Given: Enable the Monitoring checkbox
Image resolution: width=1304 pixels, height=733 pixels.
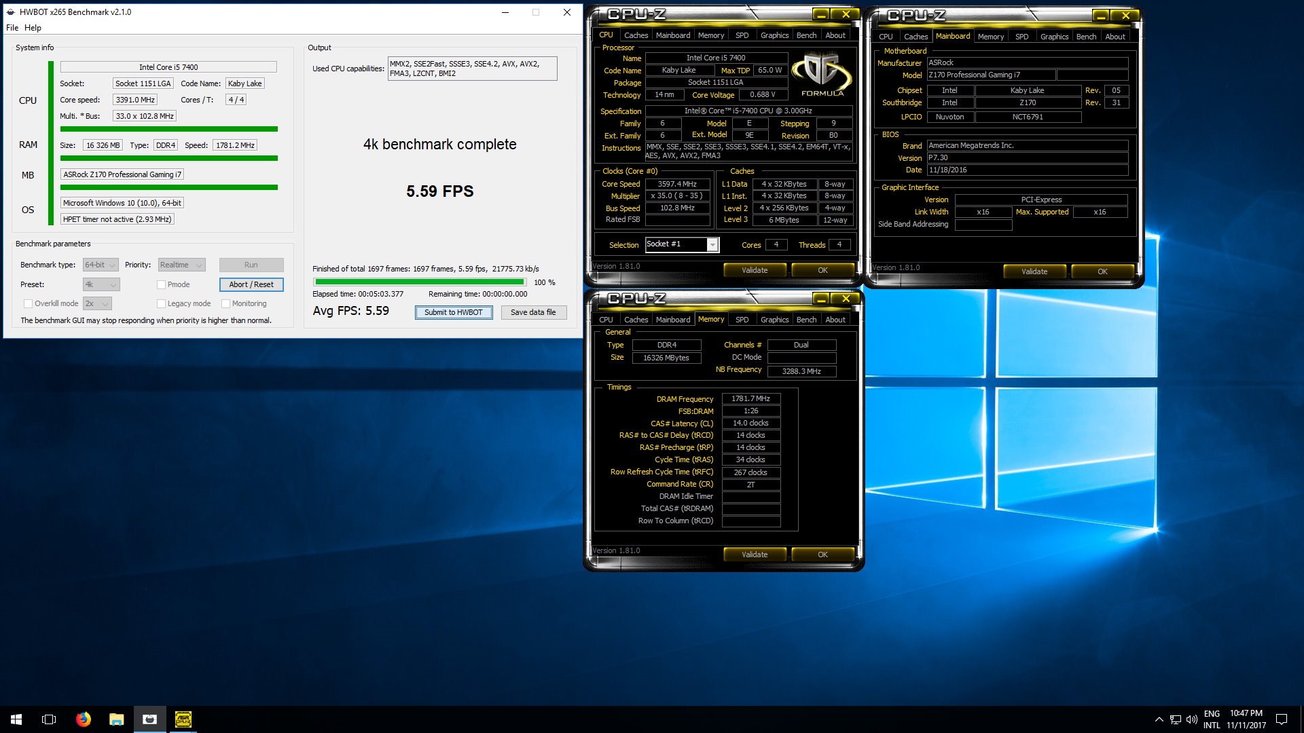Looking at the screenshot, I should click(x=225, y=303).
